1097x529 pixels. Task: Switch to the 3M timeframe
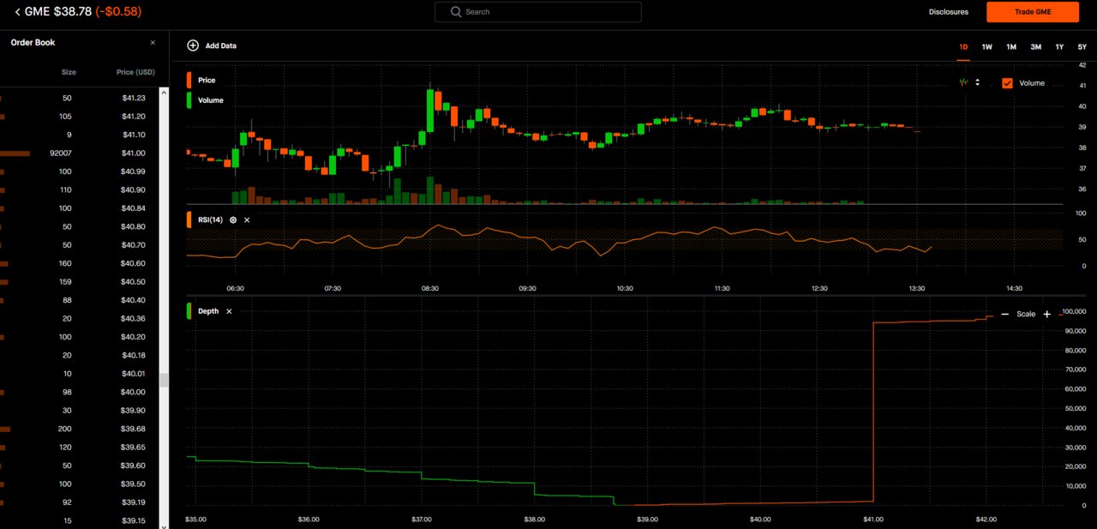pyautogui.click(x=1036, y=47)
